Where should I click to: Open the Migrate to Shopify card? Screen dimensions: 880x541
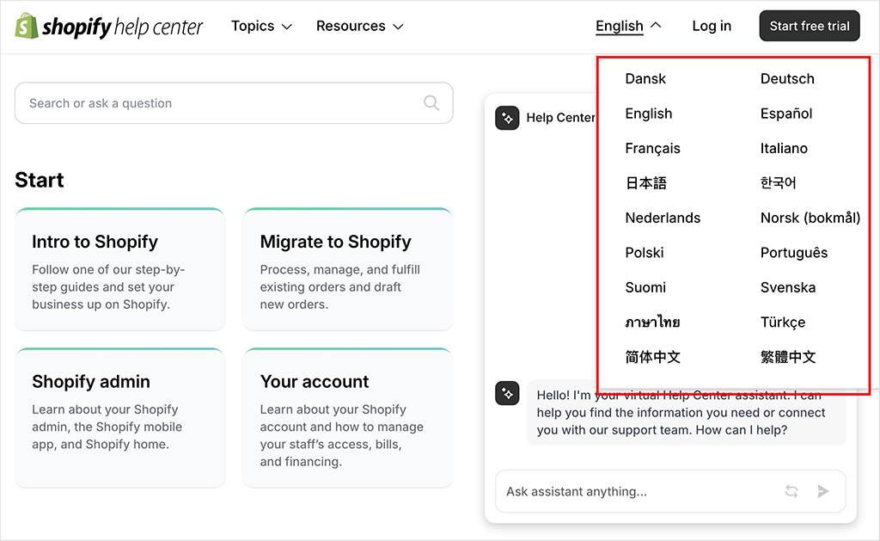click(347, 269)
